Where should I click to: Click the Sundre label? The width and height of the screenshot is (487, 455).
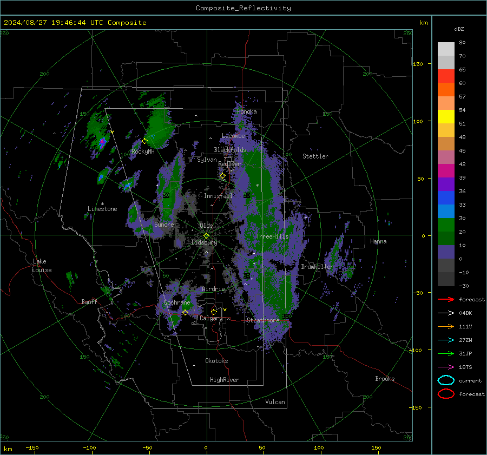pyautogui.click(x=164, y=224)
